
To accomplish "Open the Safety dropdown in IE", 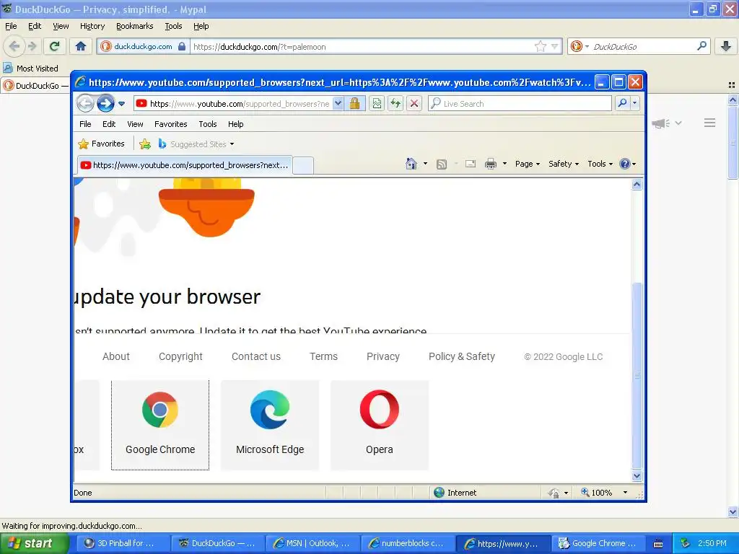I will (563, 164).
